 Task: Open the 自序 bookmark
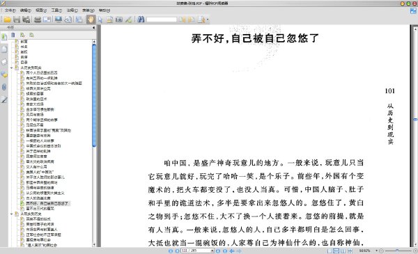[24, 57]
